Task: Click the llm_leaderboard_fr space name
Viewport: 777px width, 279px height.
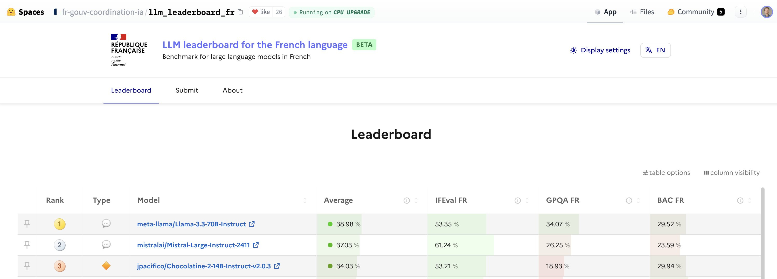Action: click(191, 12)
